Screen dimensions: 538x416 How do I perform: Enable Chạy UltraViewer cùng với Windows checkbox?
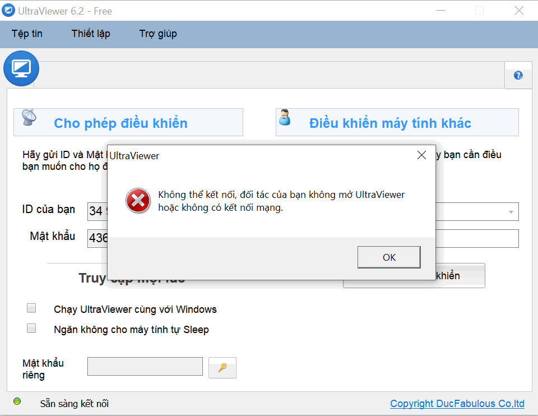[31, 308]
